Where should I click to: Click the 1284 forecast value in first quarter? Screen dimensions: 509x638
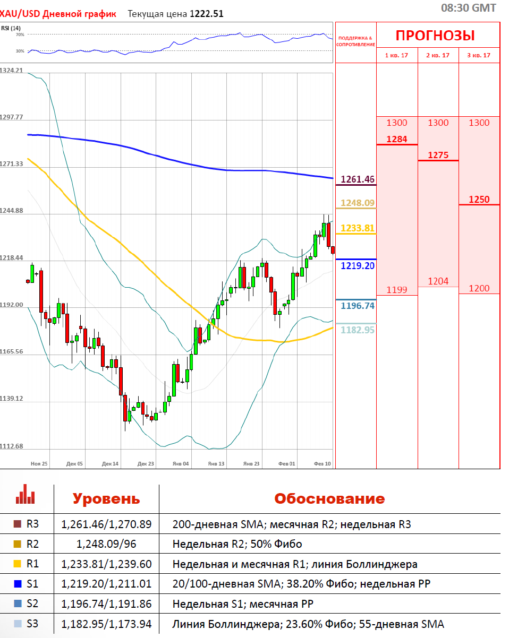397,139
